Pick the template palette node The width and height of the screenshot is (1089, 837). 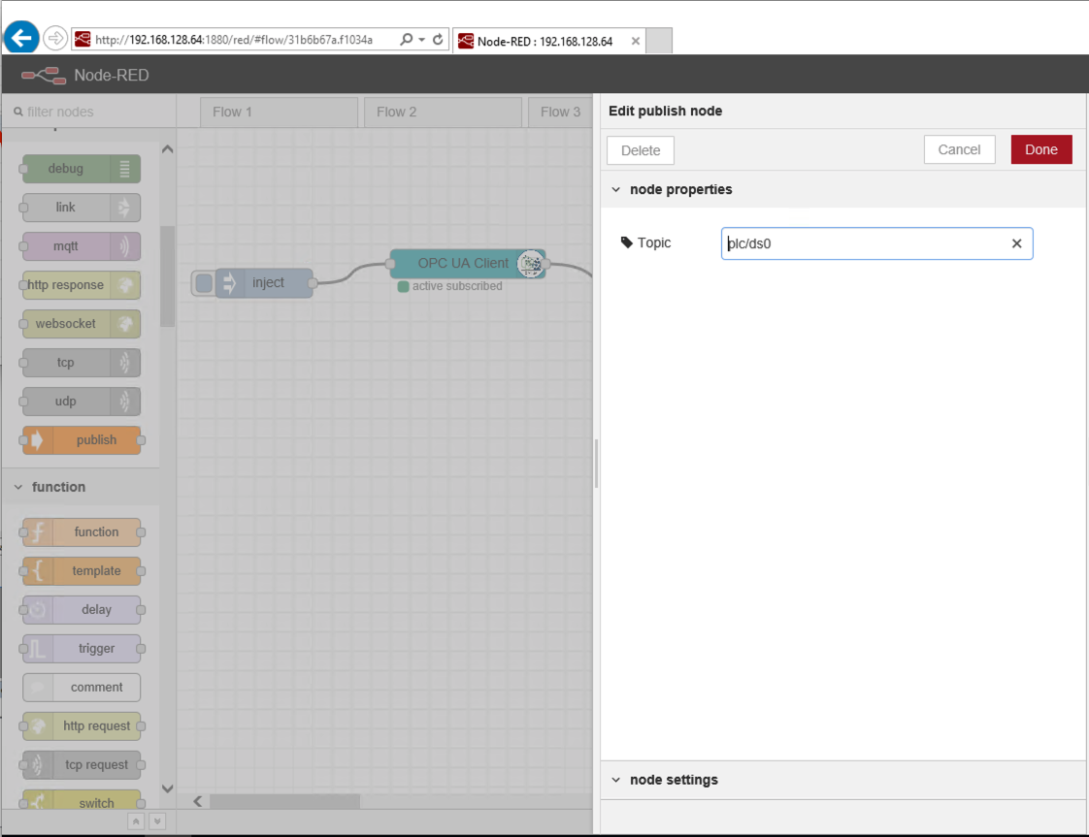(x=82, y=571)
